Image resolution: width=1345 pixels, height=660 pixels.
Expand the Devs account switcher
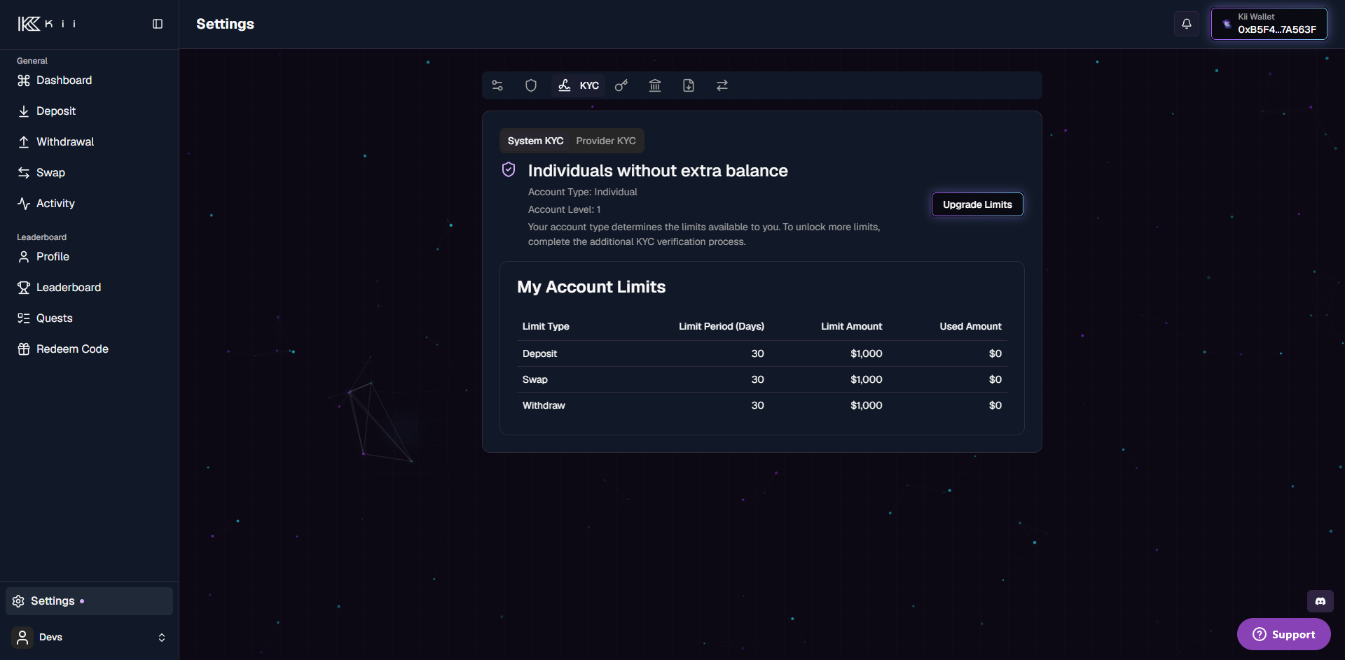click(x=89, y=638)
